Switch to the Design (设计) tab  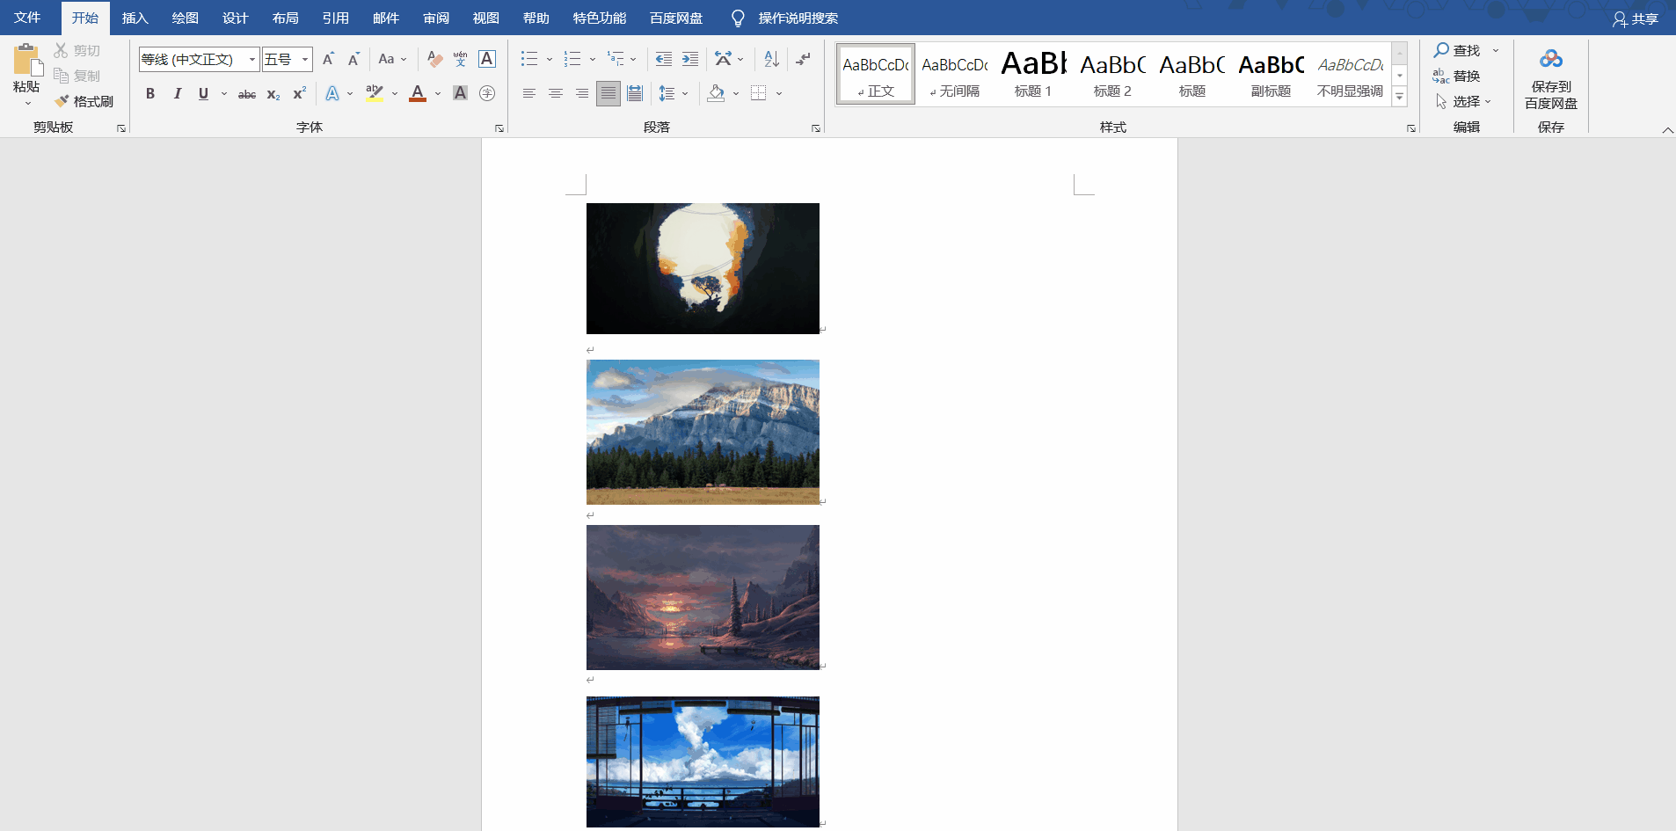point(235,18)
